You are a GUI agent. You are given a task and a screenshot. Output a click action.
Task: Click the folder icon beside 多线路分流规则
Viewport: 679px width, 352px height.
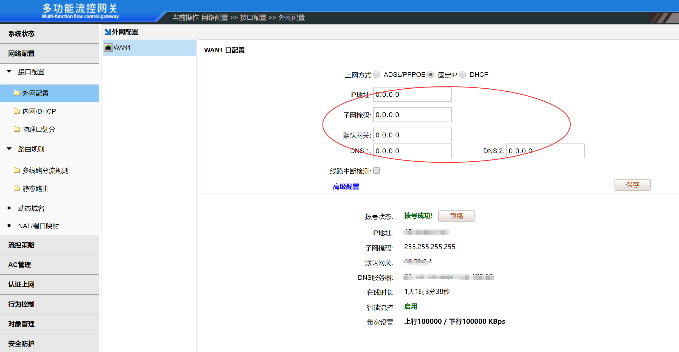pos(17,170)
